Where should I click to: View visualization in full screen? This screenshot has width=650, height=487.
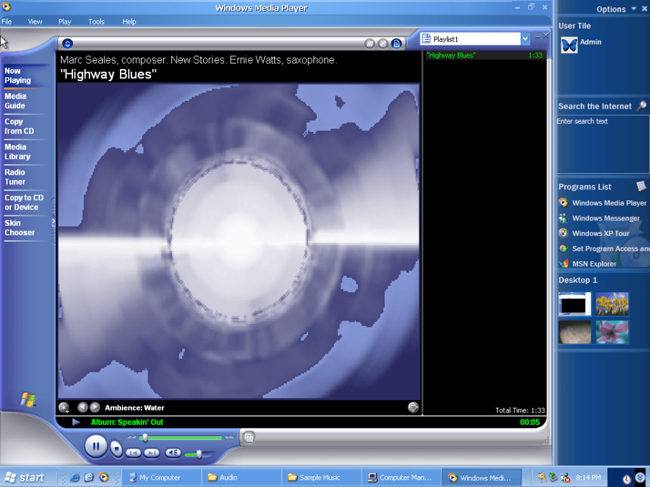413,407
